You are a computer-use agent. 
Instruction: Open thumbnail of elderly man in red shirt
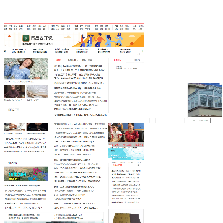14,92
